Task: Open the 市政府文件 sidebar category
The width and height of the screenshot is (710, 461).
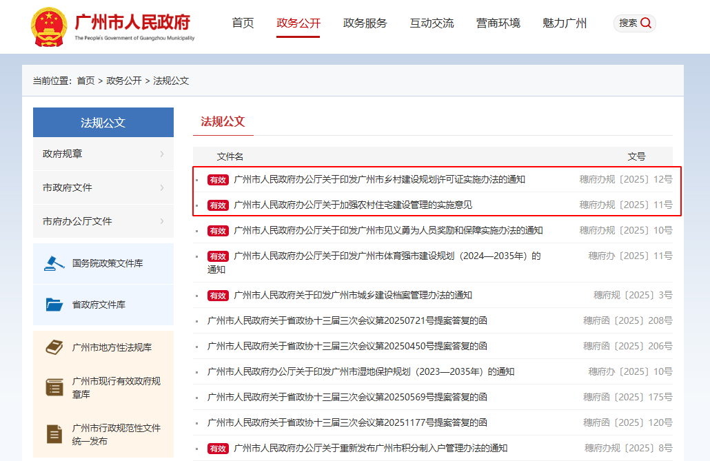Action: 103,187
